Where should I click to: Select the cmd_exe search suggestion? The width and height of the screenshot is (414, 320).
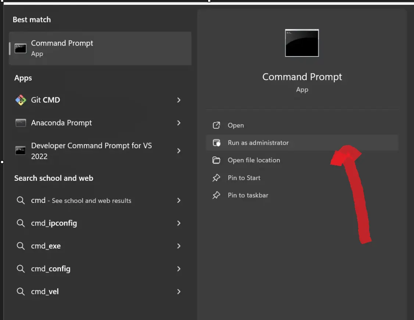coord(100,246)
